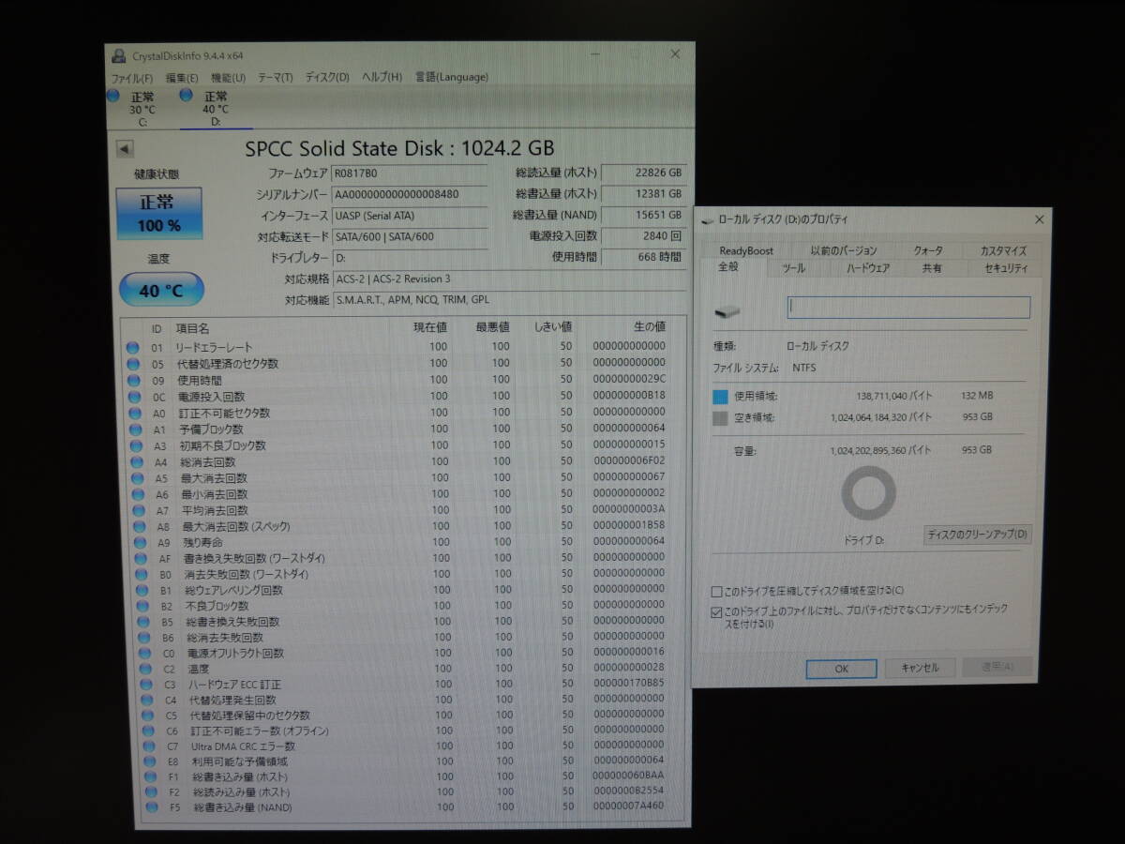The height and width of the screenshot is (844, 1125).
Task: Click the drive label name input field
Action: coord(909,307)
